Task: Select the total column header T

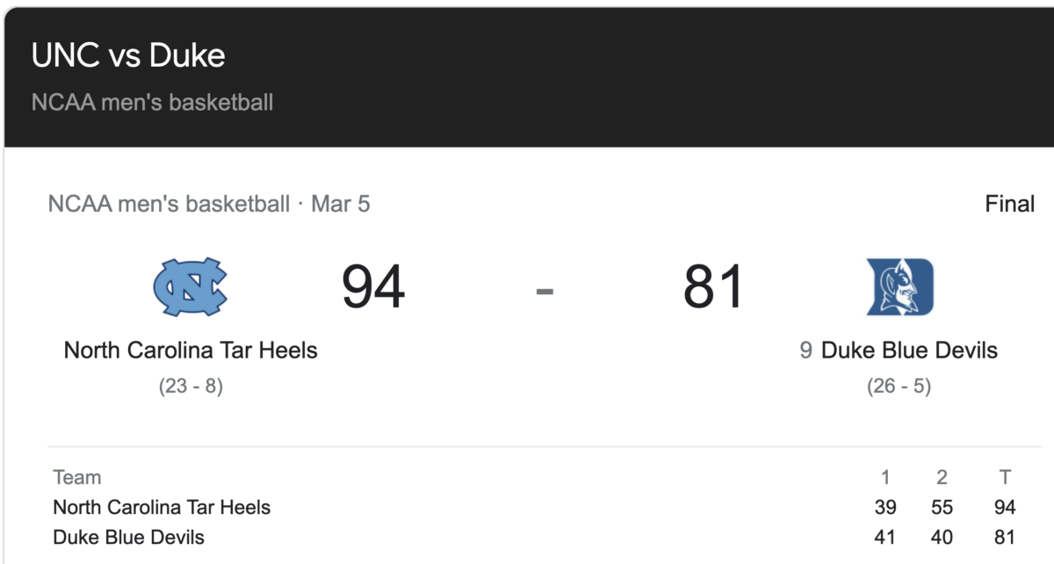Action: click(1005, 478)
